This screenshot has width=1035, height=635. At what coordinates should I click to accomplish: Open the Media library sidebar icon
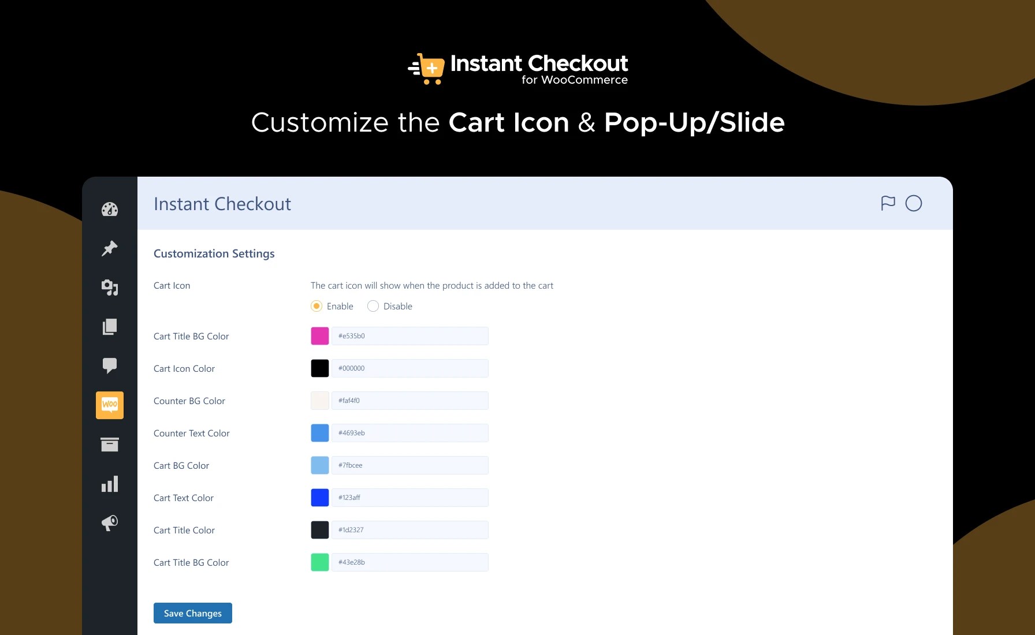coord(110,287)
